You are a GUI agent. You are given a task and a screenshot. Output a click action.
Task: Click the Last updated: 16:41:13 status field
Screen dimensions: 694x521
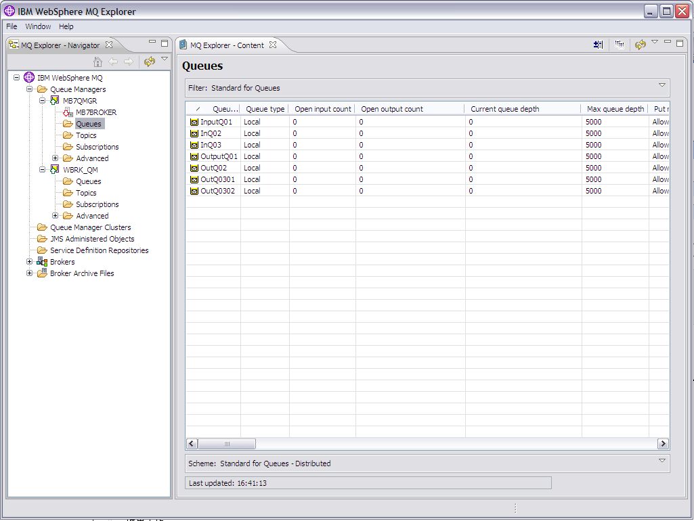(x=368, y=483)
